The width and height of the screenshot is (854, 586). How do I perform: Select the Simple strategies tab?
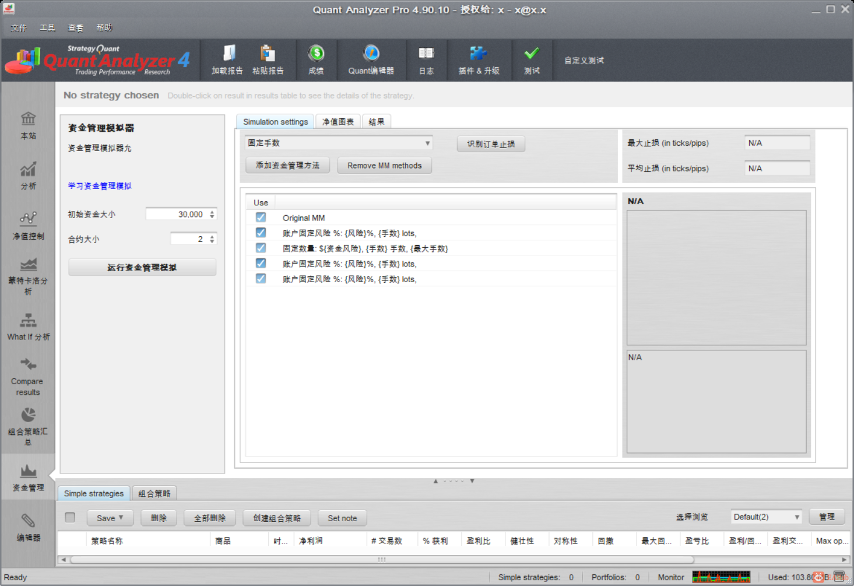point(94,493)
